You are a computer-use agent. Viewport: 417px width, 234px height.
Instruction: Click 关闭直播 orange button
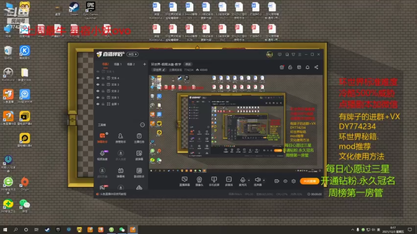tap(310, 181)
